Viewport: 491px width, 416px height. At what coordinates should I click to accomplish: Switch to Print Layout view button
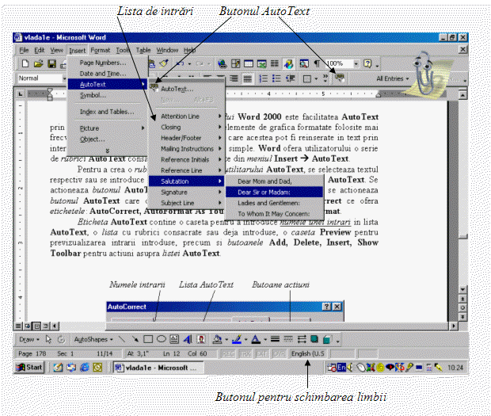pyautogui.click(x=37, y=326)
